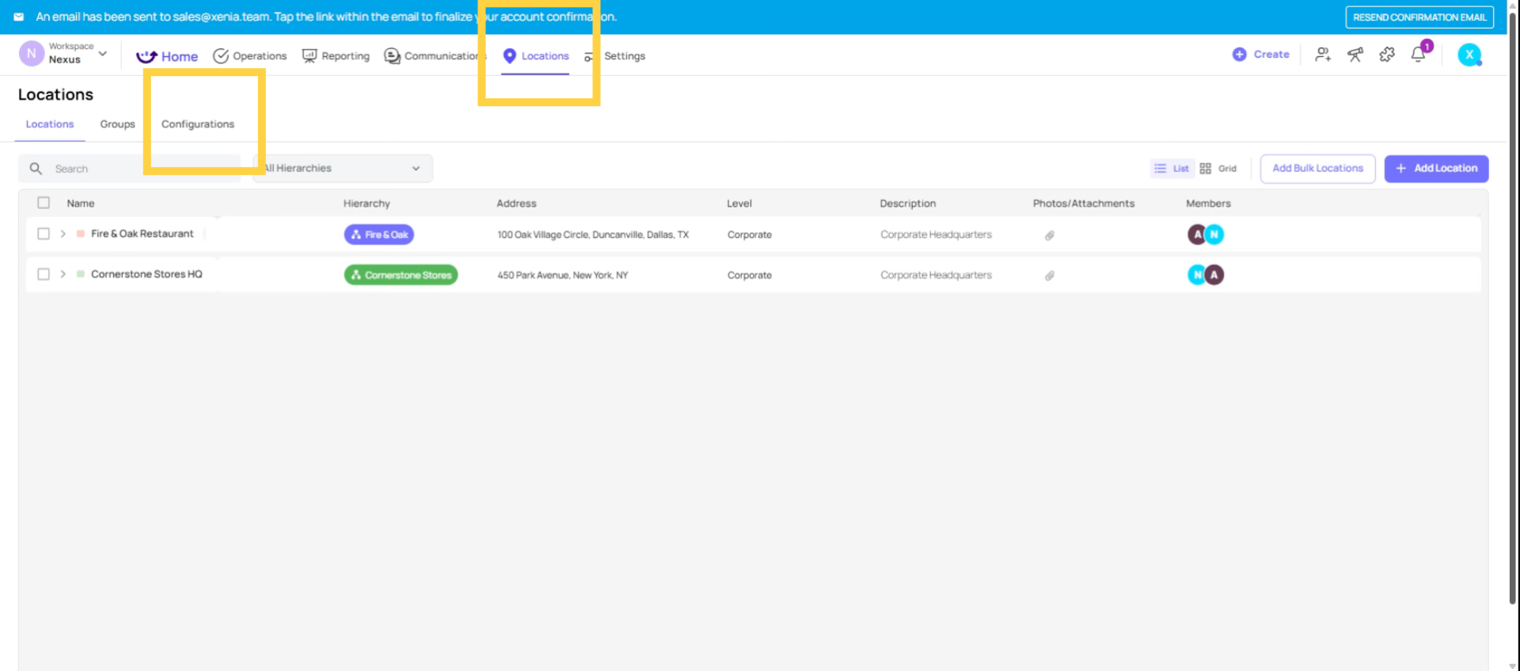Check the select-all checkbox in header
1520x671 pixels.
(x=44, y=203)
